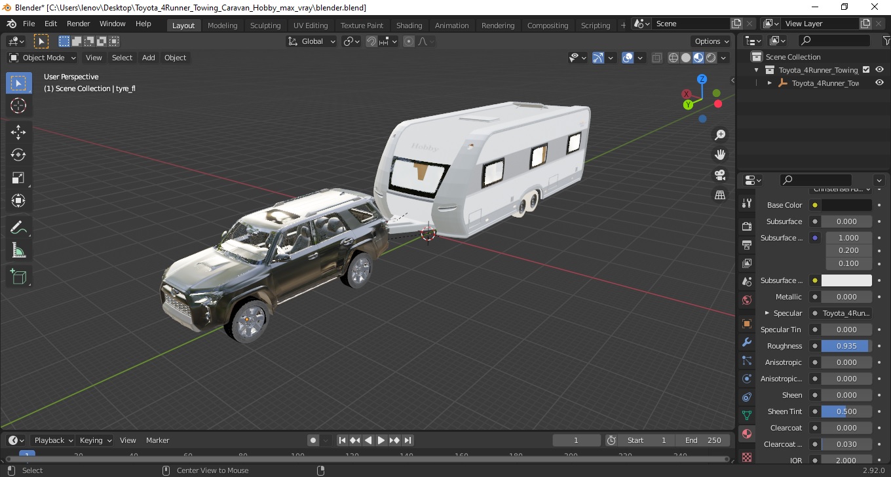Adjust the Roughness slider
This screenshot has height=477, width=891.
(x=846, y=346)
